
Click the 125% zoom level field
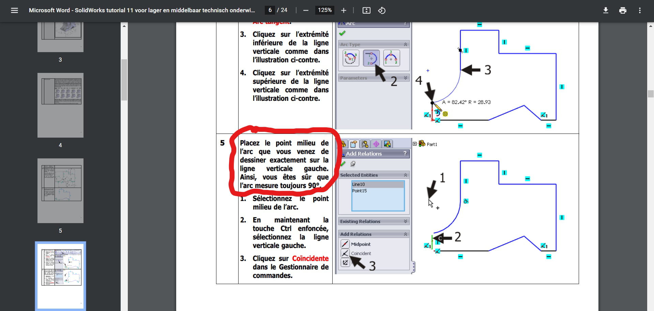click(x=324, y=10)
